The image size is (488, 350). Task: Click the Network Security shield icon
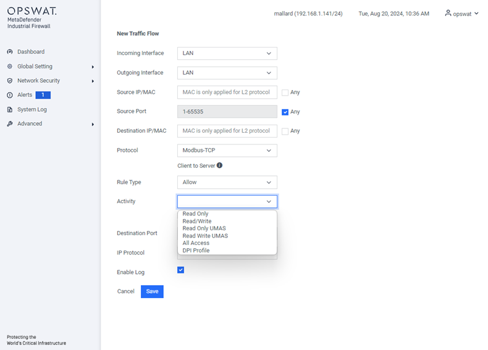point(10,81)
